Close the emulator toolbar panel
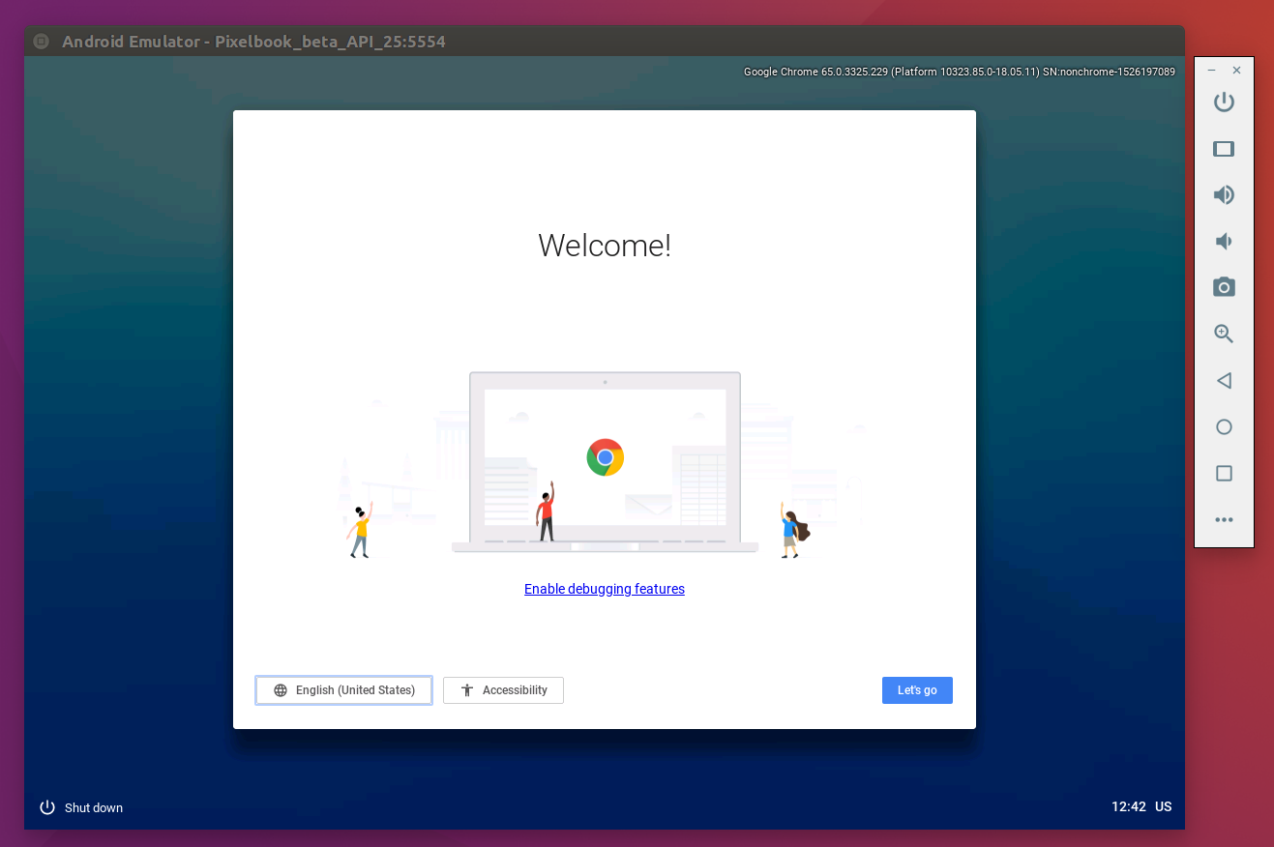Viewport: 1274px width, 847px height. click(1236, 71)
